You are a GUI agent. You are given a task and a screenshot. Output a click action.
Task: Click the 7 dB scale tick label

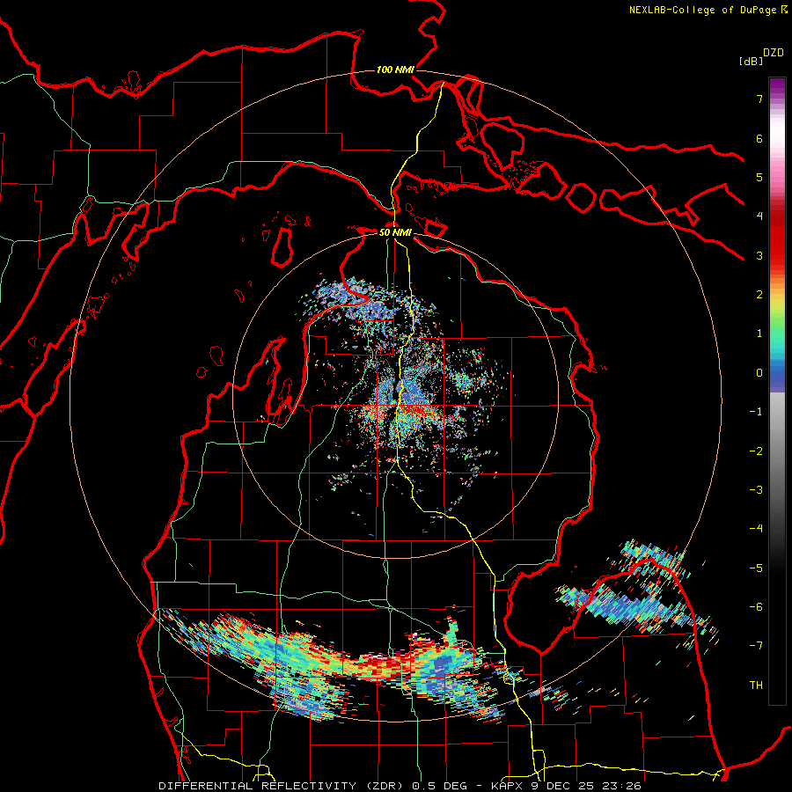pyautogui.click(x=759, y=99)
